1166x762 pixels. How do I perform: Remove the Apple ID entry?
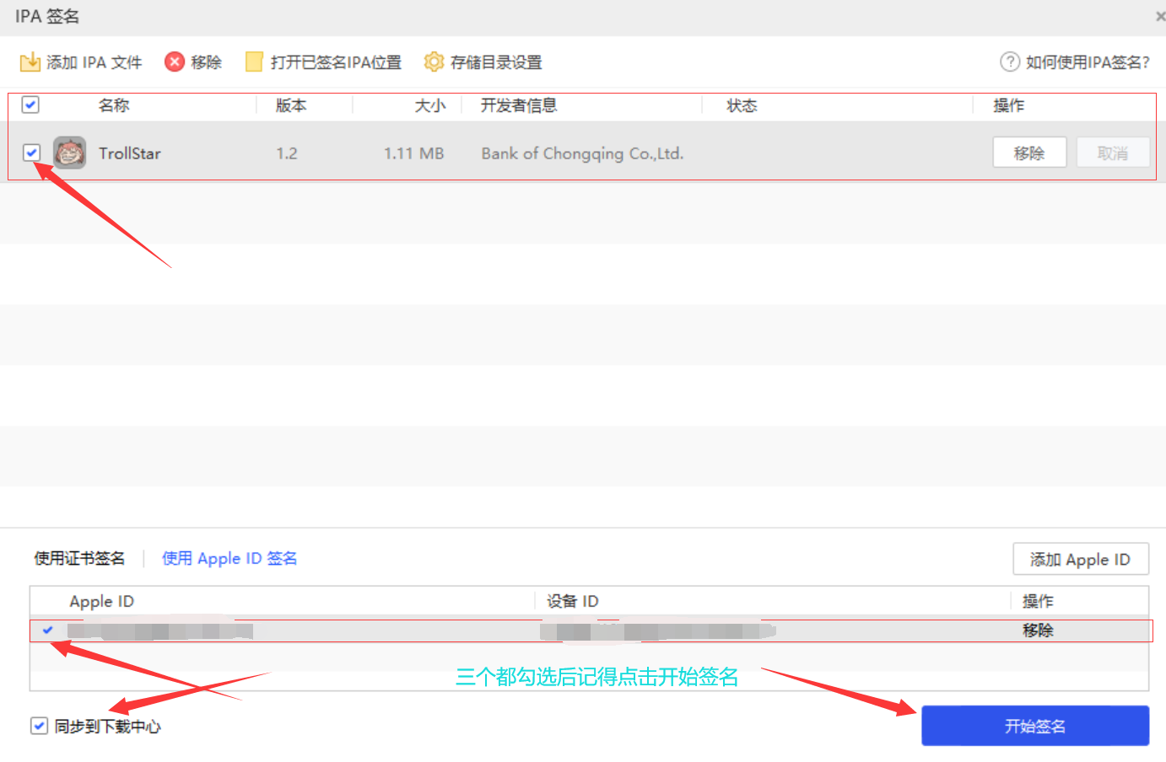pyautogui.click(x=1037, y=630)
